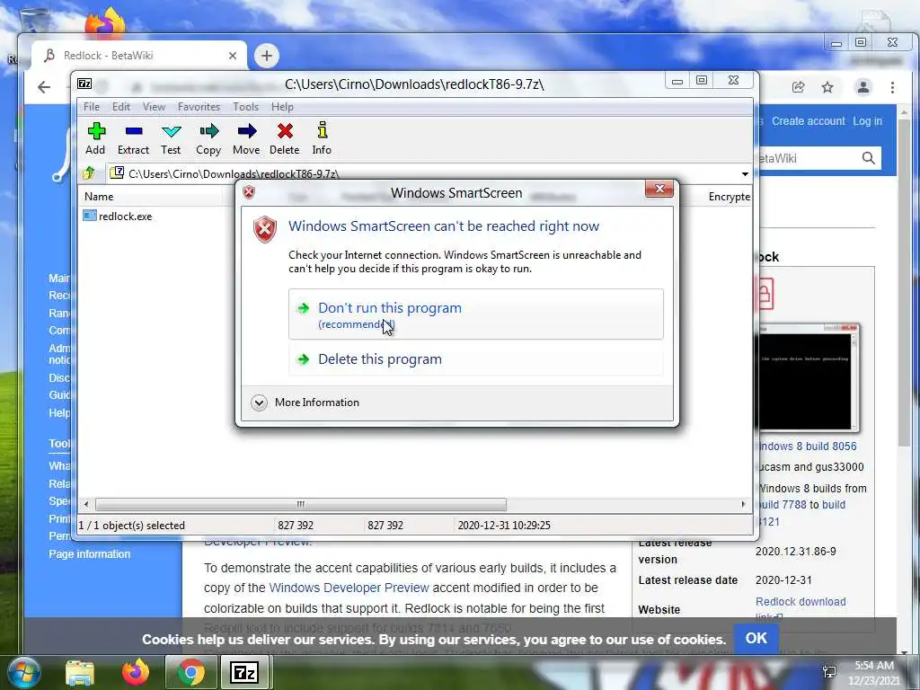Image resolution: width=920 pixels, height=690 pixels.
Task: Click the share page icon in Chrome
Action: pos(798,87)
